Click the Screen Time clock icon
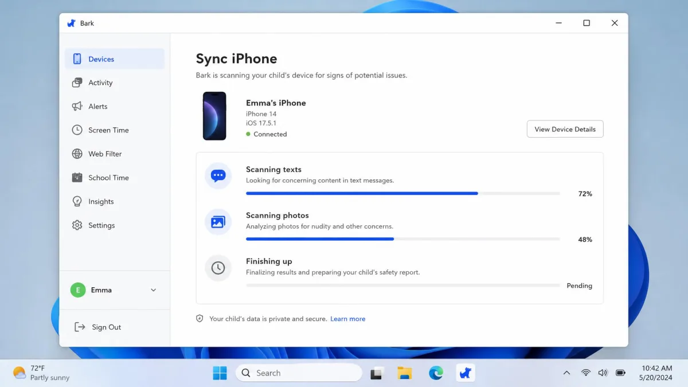The image size is (688, 387). pos(77,130)
